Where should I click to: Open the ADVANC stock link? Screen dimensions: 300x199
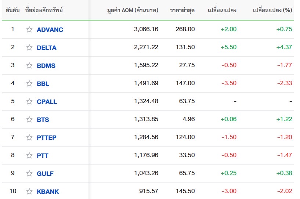click(50, 30)
